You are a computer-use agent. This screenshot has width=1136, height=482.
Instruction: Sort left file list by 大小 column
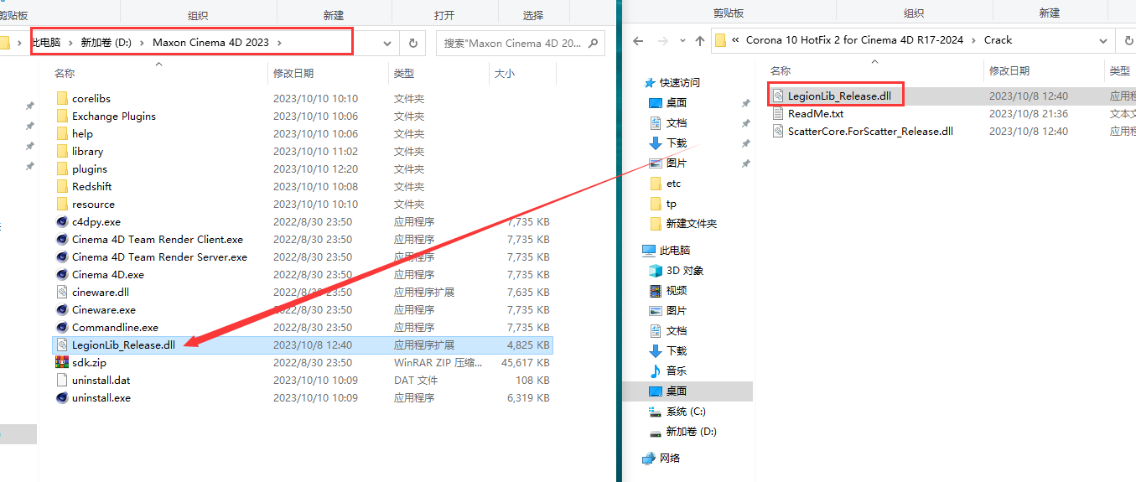(505, 74)
